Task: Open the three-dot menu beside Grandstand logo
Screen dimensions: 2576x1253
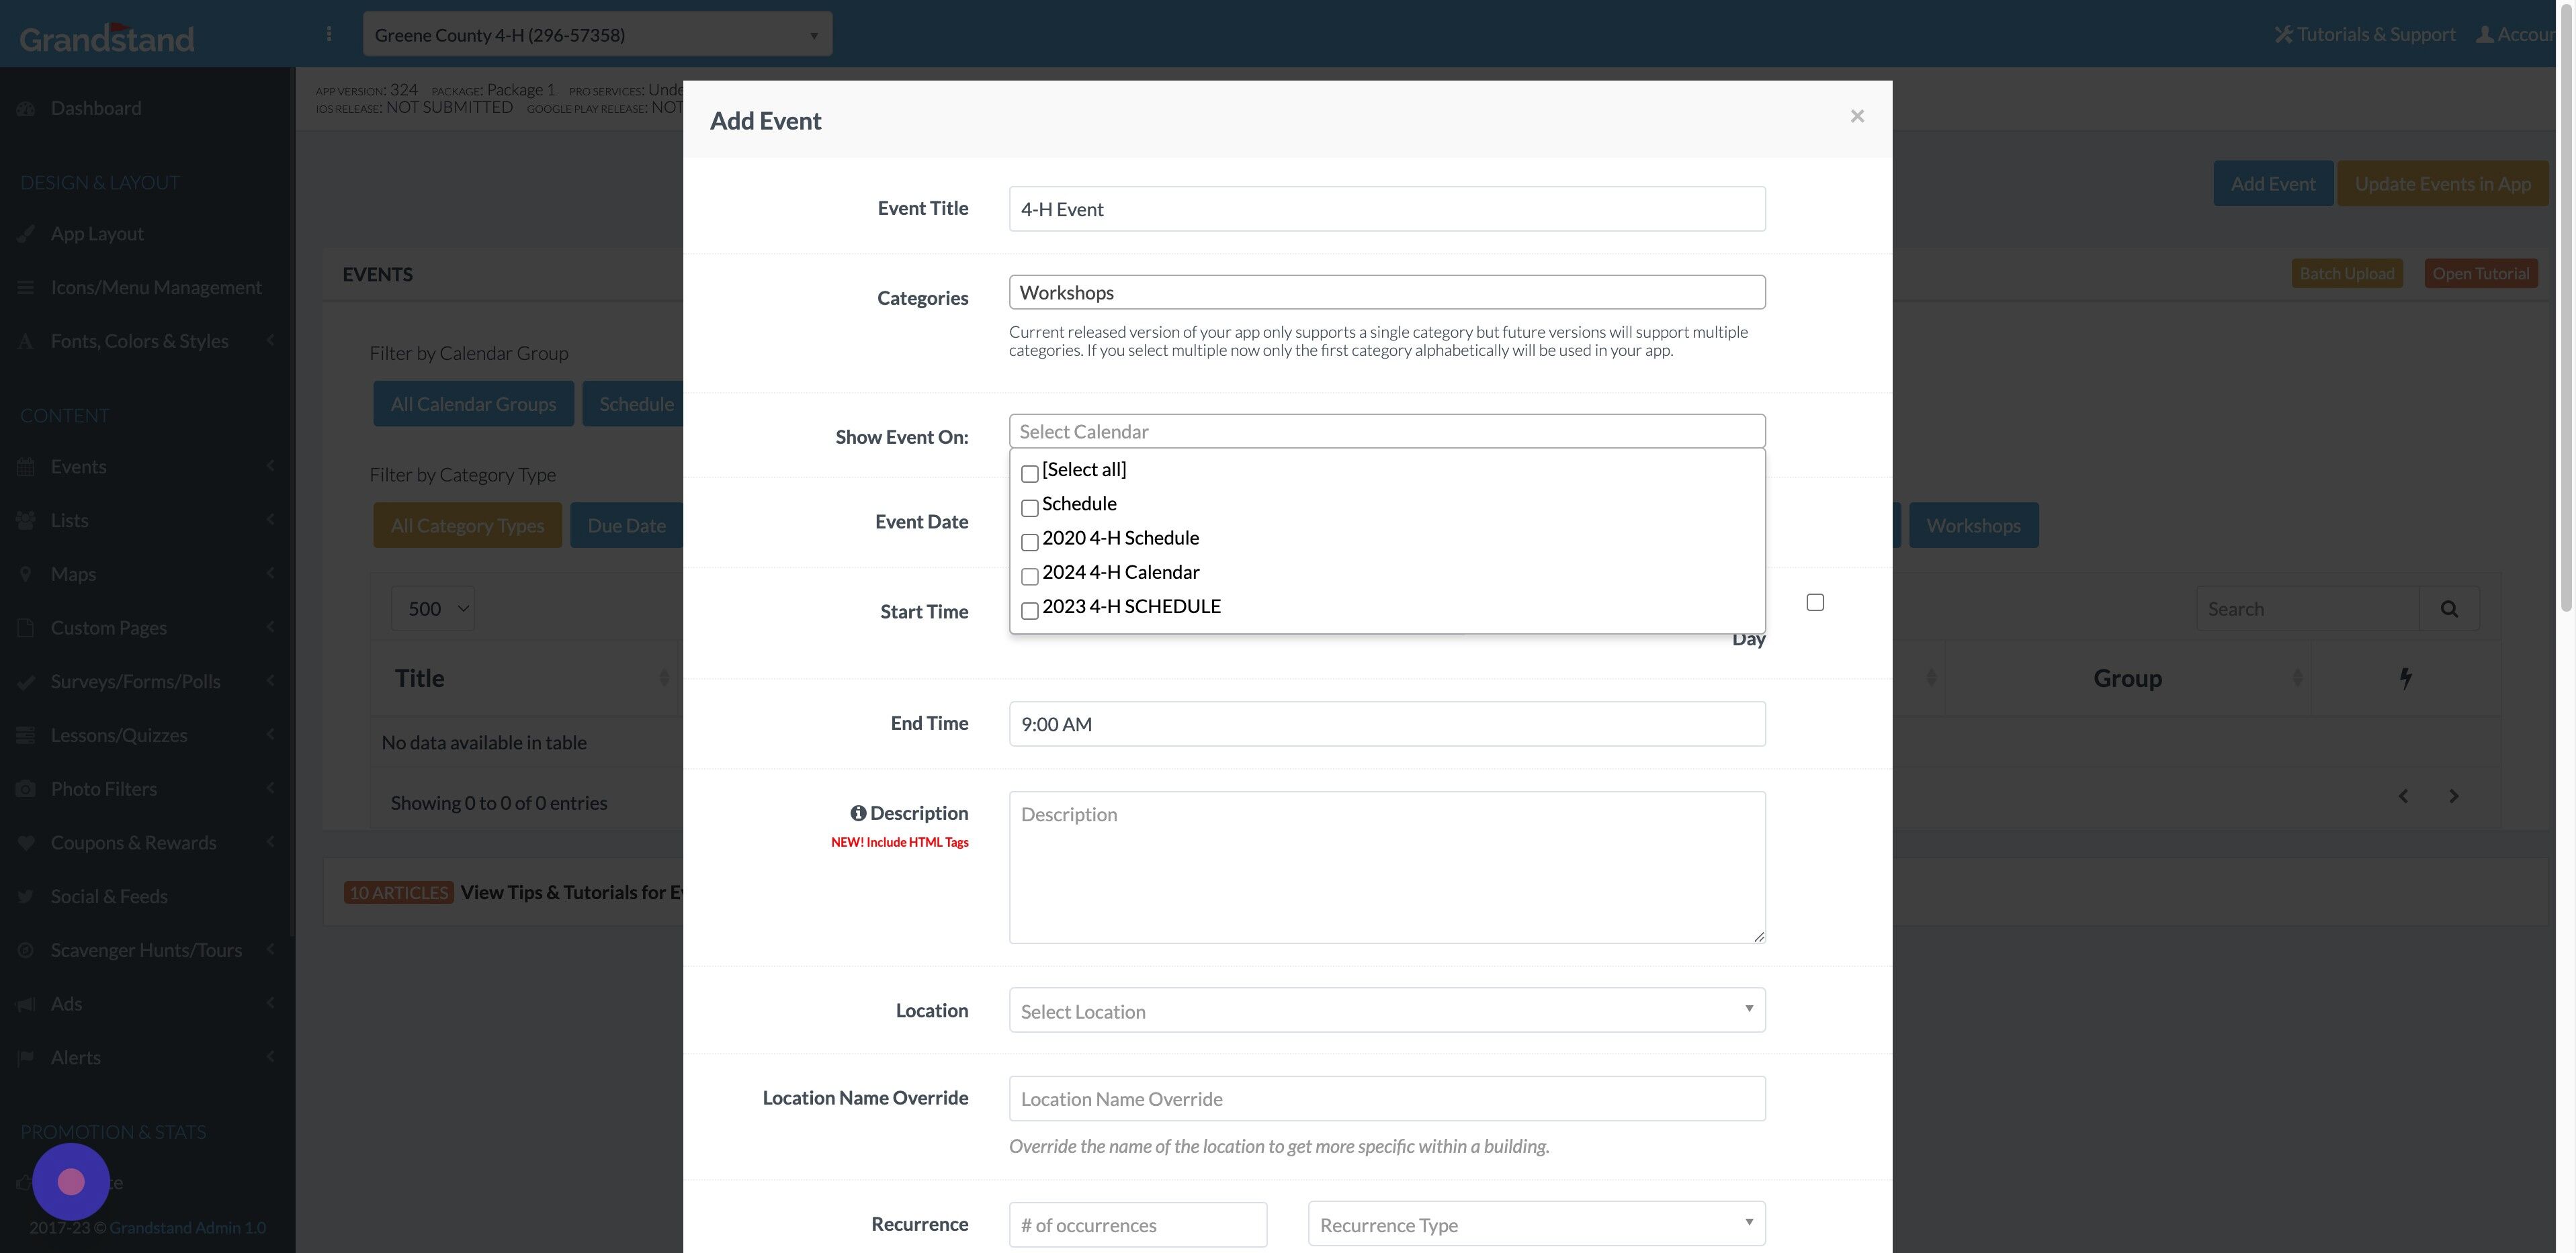Action: [329, 34]
